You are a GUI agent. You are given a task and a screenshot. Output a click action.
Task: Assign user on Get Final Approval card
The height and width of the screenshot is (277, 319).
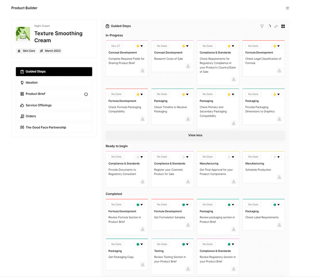(234, 182)
